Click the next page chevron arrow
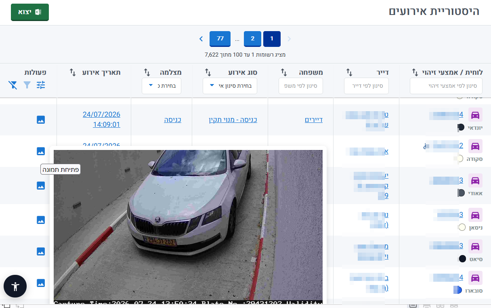The image size is (491, 308). [x=201, y=39]
